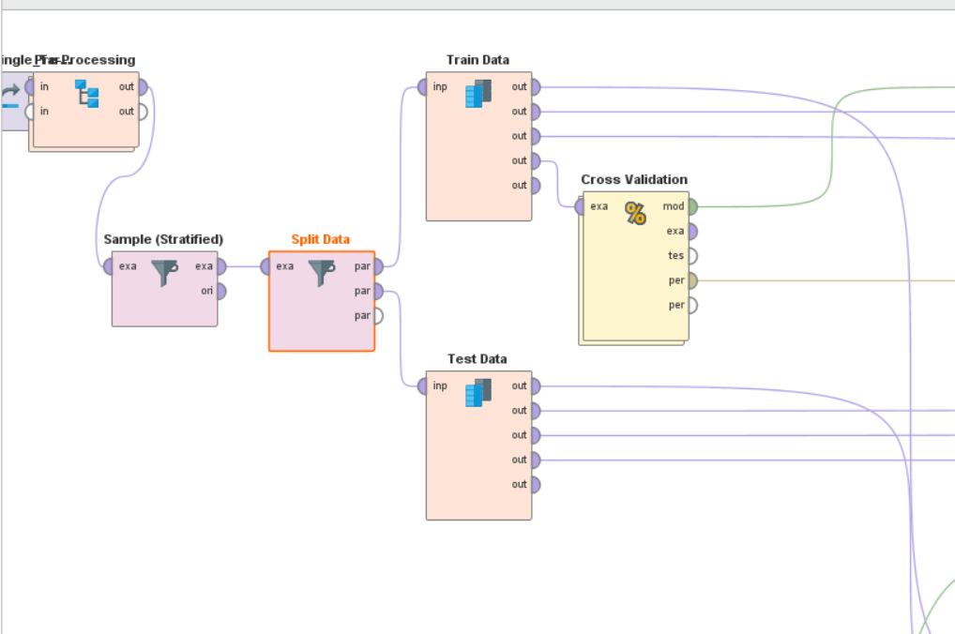Click the first 'out' port of Test Data
The height and width of the screenshot is (634, 955).
tap(536, 386)
